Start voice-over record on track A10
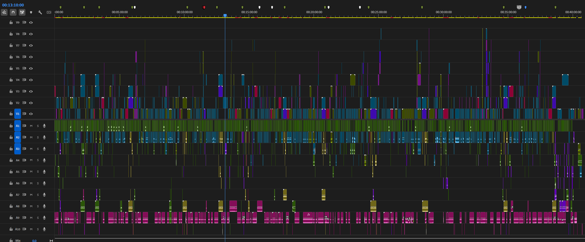 [44, 229]
